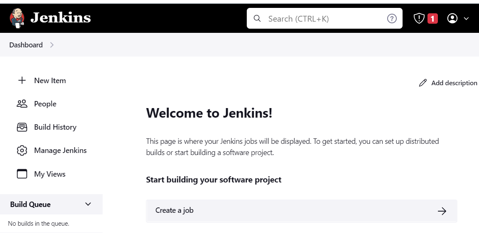The height and width of the screenshot is (239, 479).
Task: Expand the breadcrumb chevron next to Dashboard
Action: 52,45
